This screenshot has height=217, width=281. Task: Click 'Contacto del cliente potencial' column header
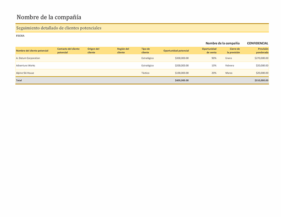pyautogui.click(x=68, y=50)
